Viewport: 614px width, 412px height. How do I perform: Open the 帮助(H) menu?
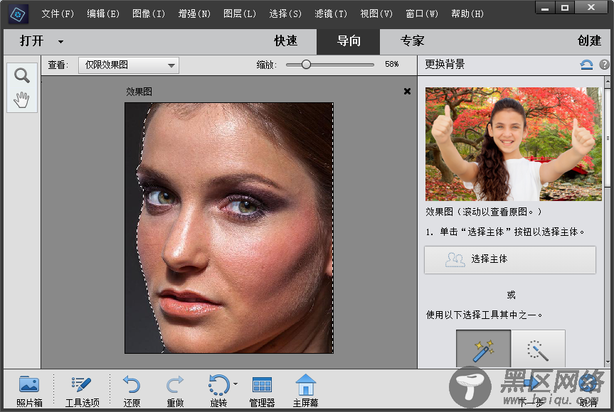pyautogui.click(x=467, y=14)
